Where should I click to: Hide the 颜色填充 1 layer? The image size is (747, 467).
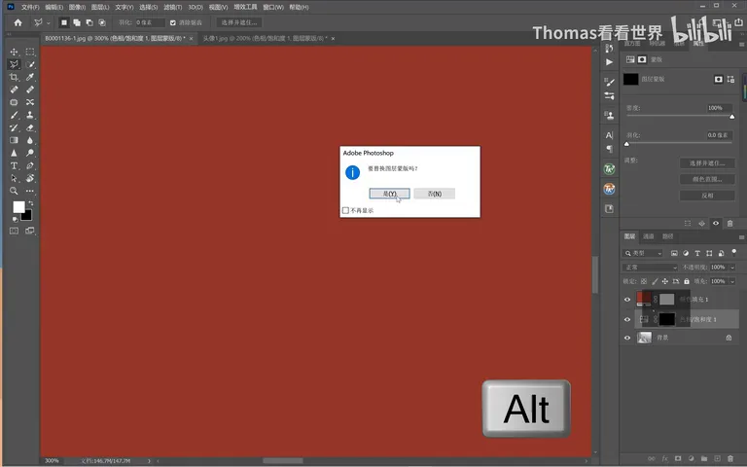(627, 300)
